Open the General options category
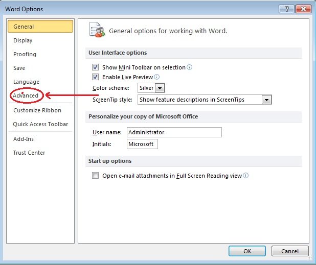 (x=40, y=27)
